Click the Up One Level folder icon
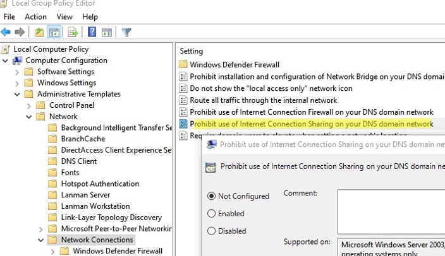 [39, 32]
